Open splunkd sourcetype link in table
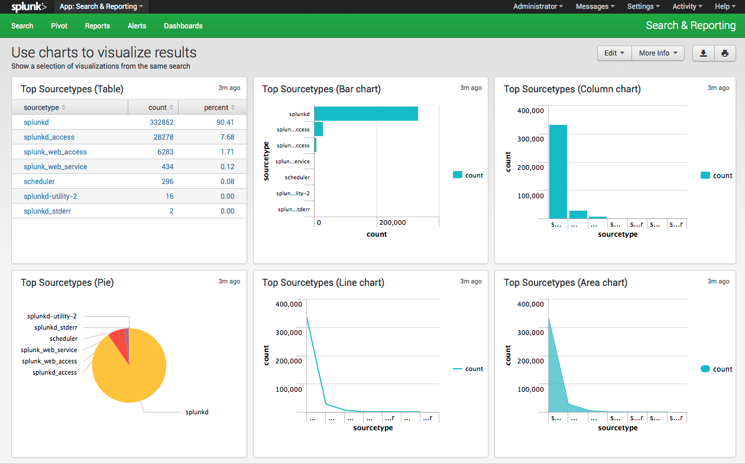The height and width of the screenshot is (464, 745). pos(36,123)
